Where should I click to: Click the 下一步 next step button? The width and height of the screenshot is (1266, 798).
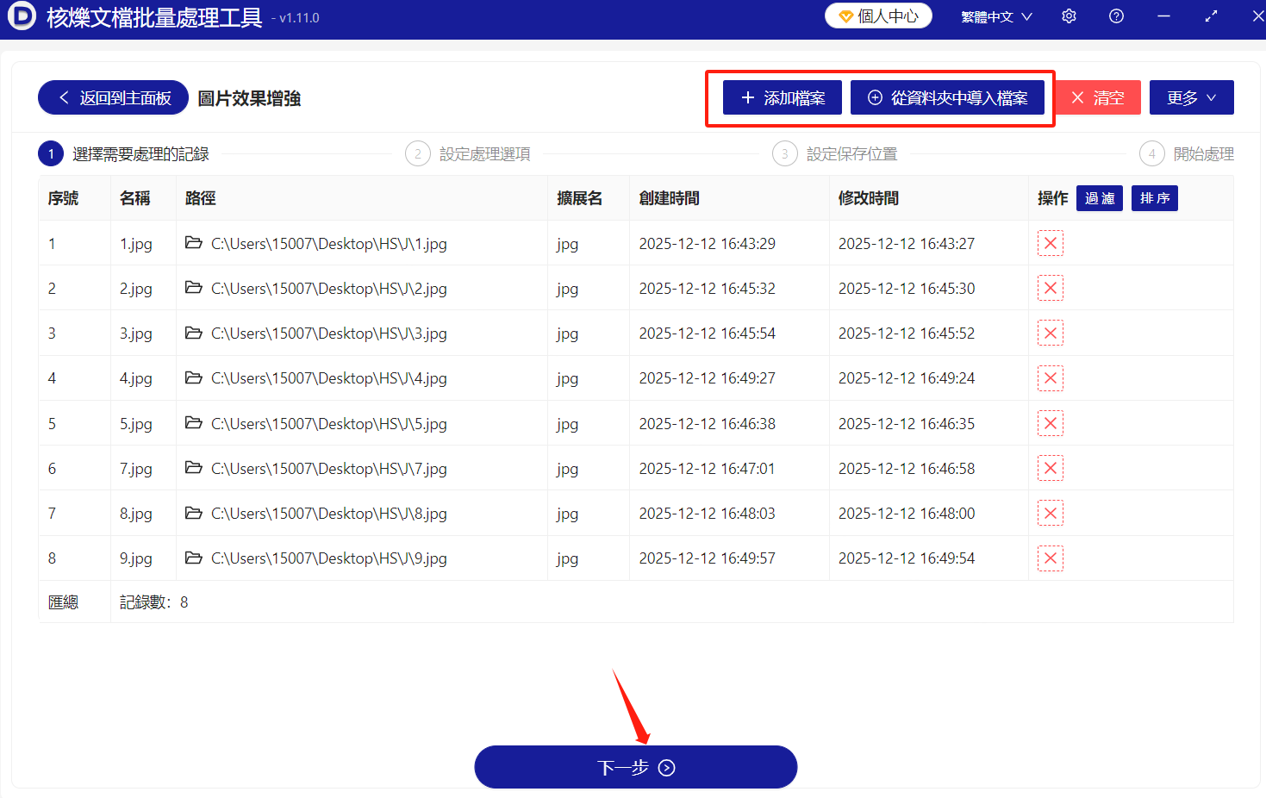click(x=635, y=766)
